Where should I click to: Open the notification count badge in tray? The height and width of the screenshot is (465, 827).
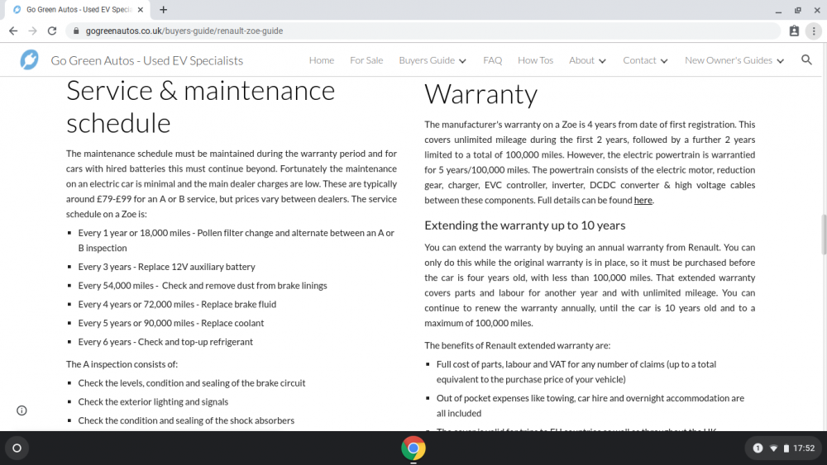pos(758,448)
